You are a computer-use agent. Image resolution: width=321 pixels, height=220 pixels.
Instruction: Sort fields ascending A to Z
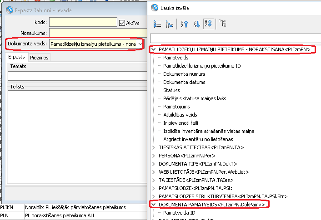coord(184,24)
